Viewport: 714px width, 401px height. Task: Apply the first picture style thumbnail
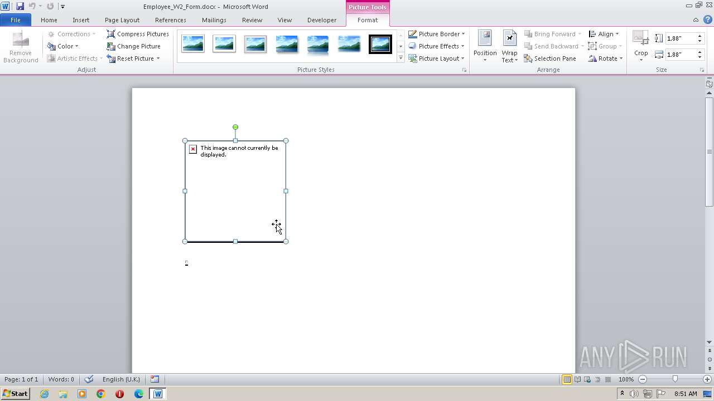(193, 43)
